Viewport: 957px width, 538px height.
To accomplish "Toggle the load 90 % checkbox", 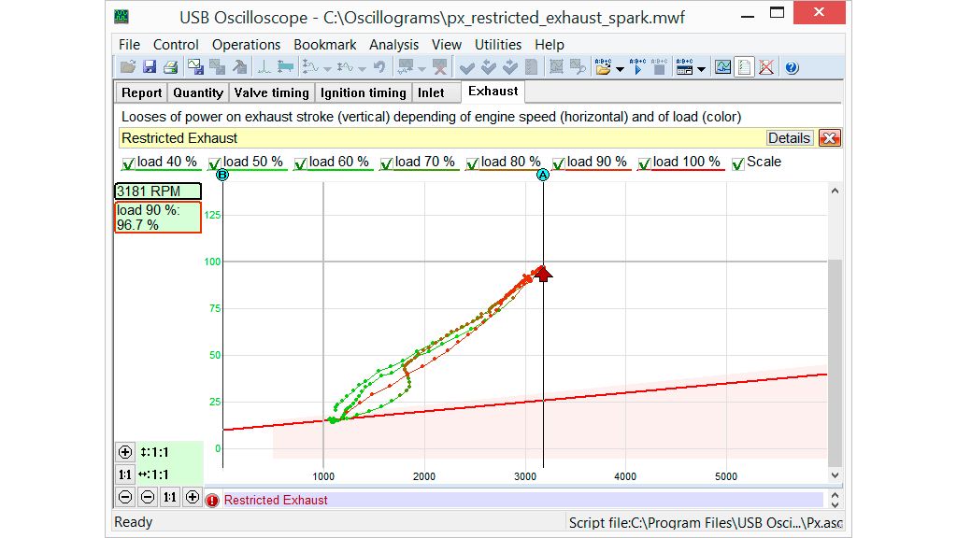I will pos(559,163).
